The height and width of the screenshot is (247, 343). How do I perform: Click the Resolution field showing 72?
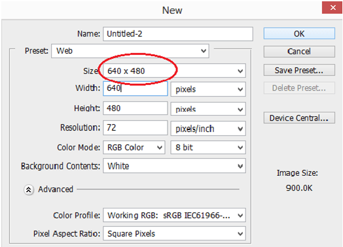[135, 128]
